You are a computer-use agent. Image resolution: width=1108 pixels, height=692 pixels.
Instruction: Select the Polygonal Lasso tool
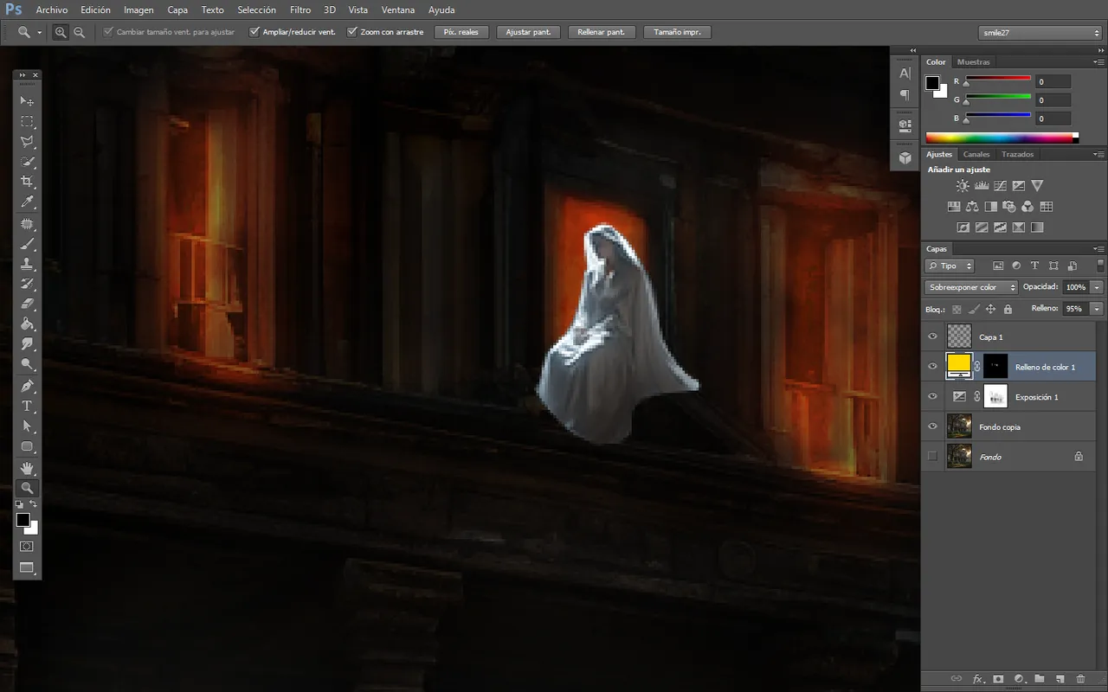pyautogui.click(x=27, y=141)
